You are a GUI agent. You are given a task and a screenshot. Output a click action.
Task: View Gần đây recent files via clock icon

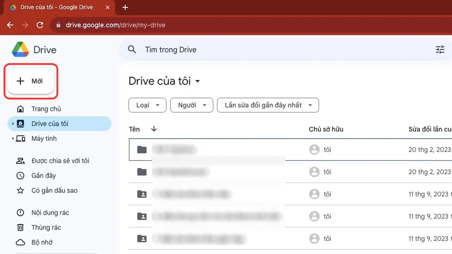[20, 175]
